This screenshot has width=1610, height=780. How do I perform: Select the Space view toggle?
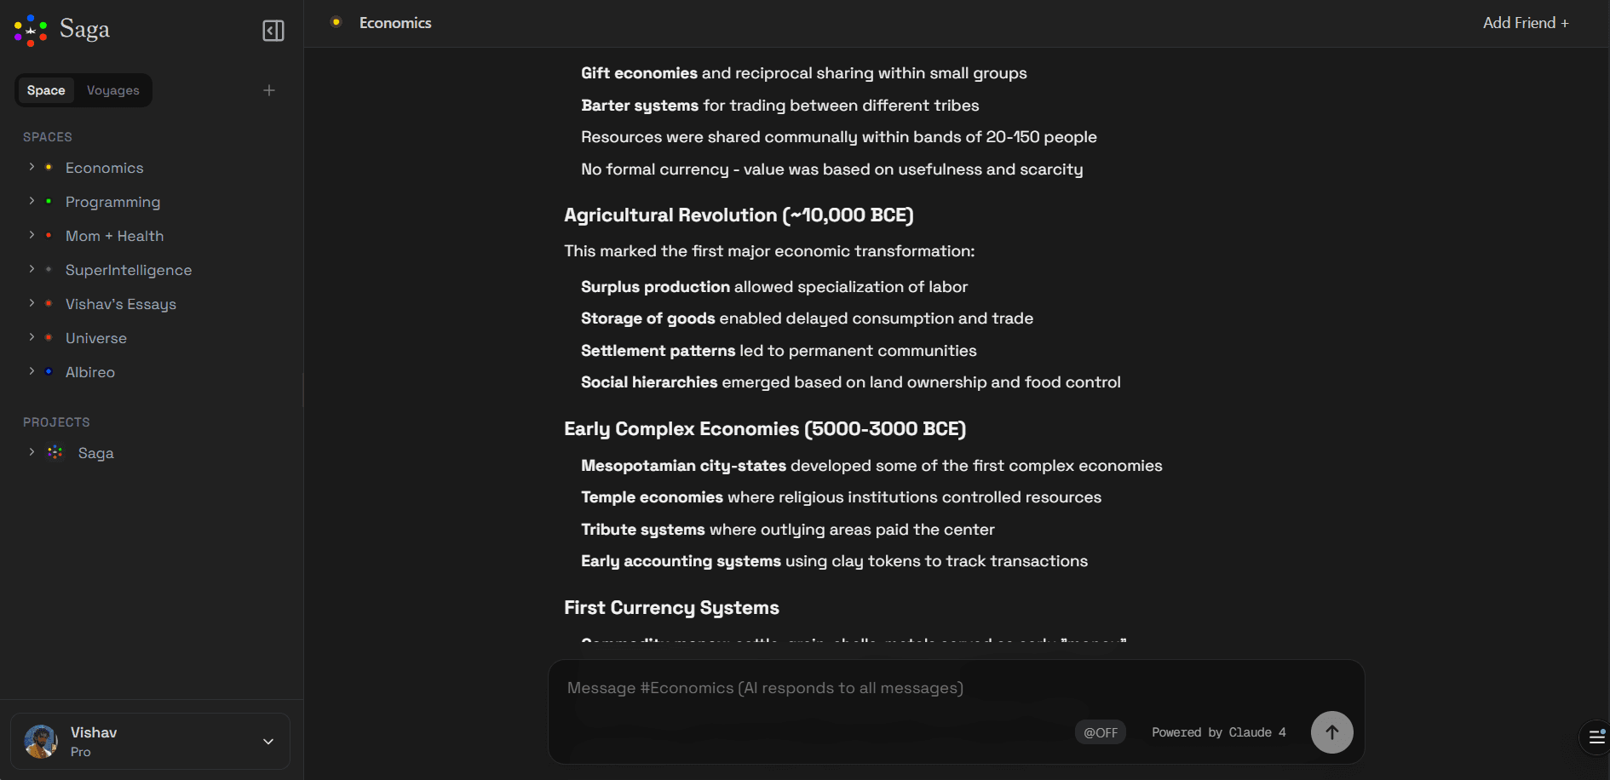click(x=46, y=90)
